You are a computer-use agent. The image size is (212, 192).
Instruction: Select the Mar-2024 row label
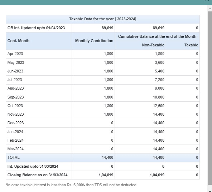click(15, 149)
